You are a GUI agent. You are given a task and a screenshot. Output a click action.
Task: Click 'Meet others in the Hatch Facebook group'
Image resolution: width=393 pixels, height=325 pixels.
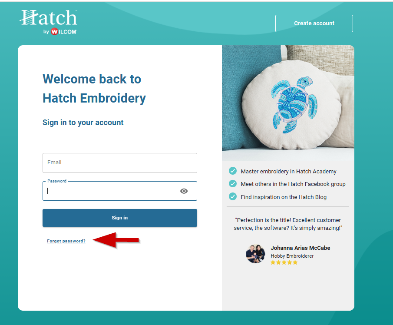(x=293, y=184)
